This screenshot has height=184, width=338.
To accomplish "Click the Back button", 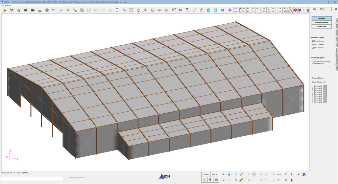I will 322,9.
